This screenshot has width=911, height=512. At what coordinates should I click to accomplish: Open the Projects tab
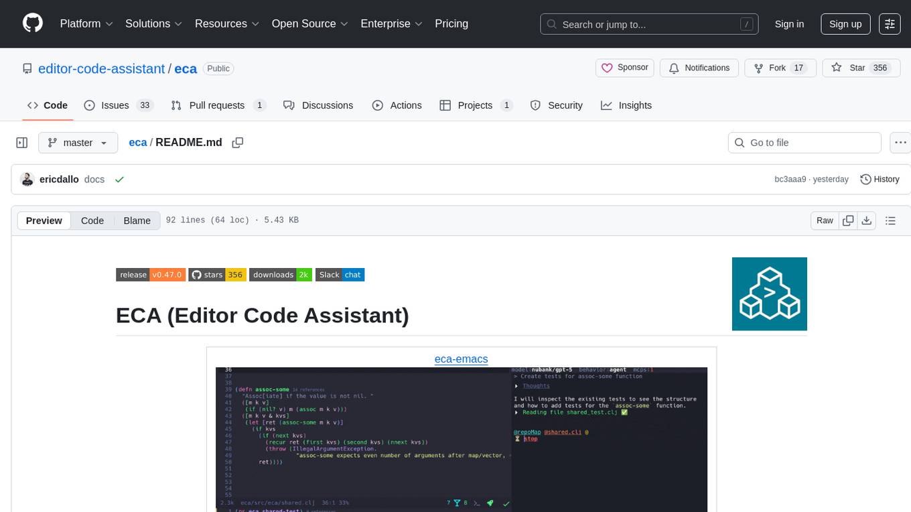(x=476, y=105)
